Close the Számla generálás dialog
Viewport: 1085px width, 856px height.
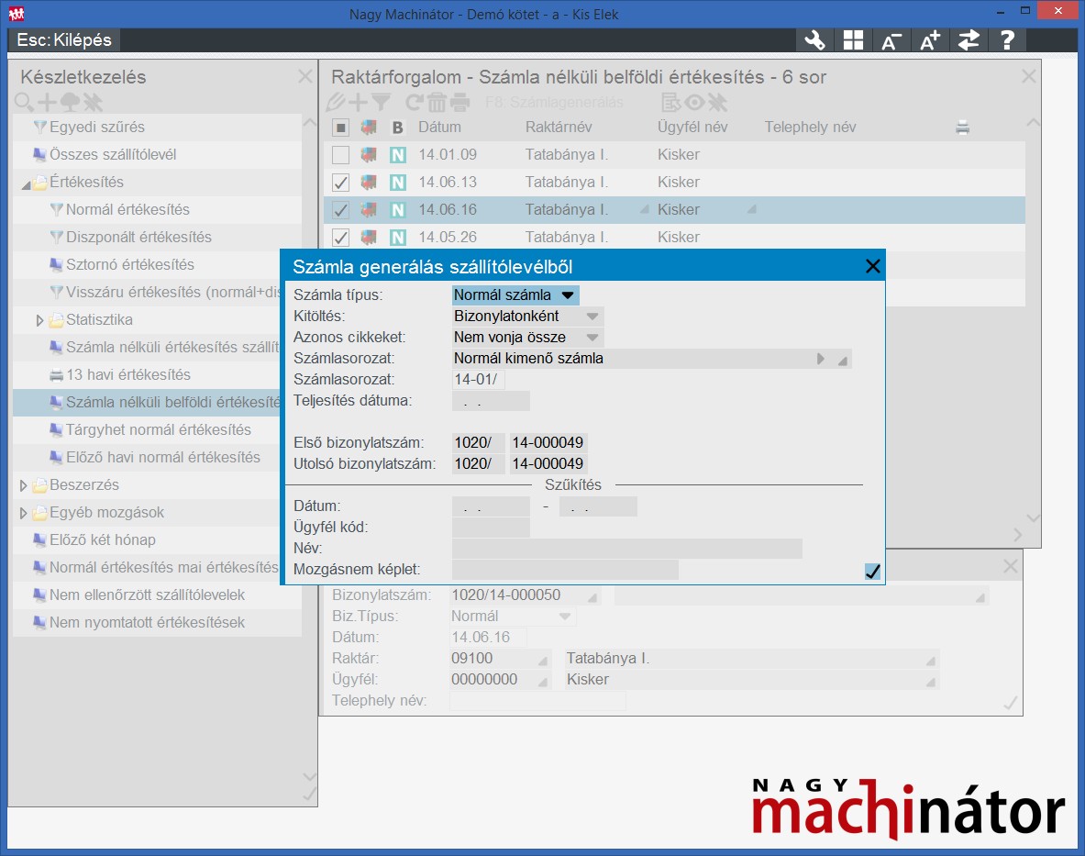coord(872,267)
